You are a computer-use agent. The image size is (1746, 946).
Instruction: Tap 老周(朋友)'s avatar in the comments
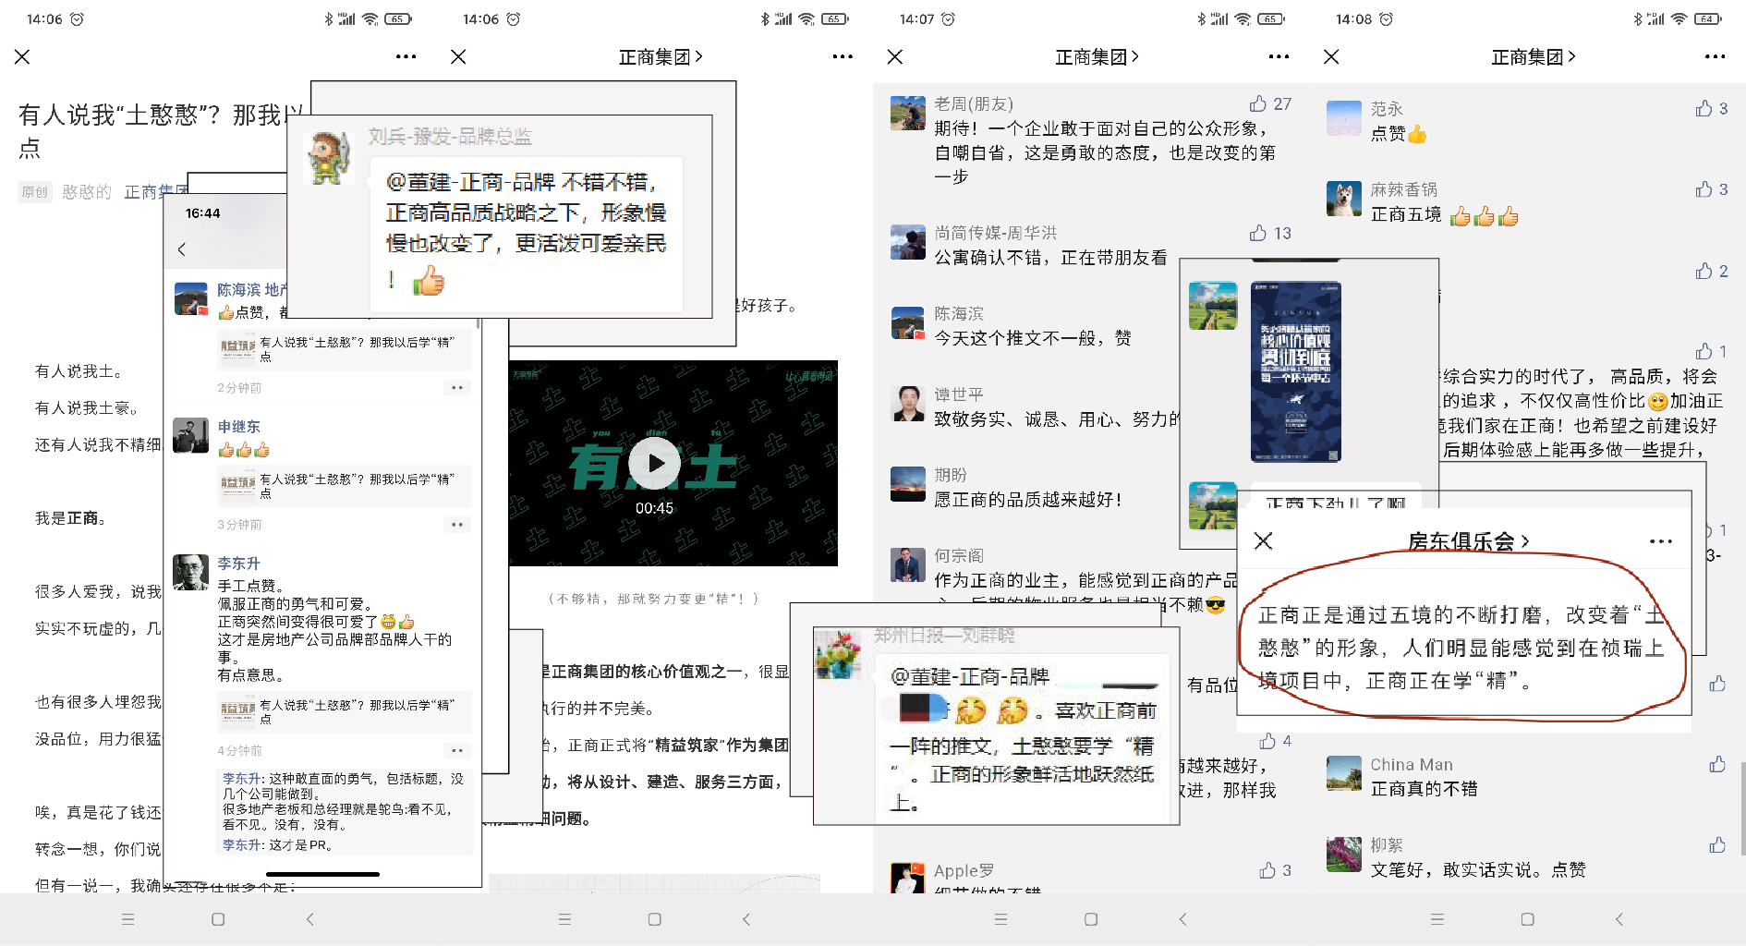click(908, 113)
